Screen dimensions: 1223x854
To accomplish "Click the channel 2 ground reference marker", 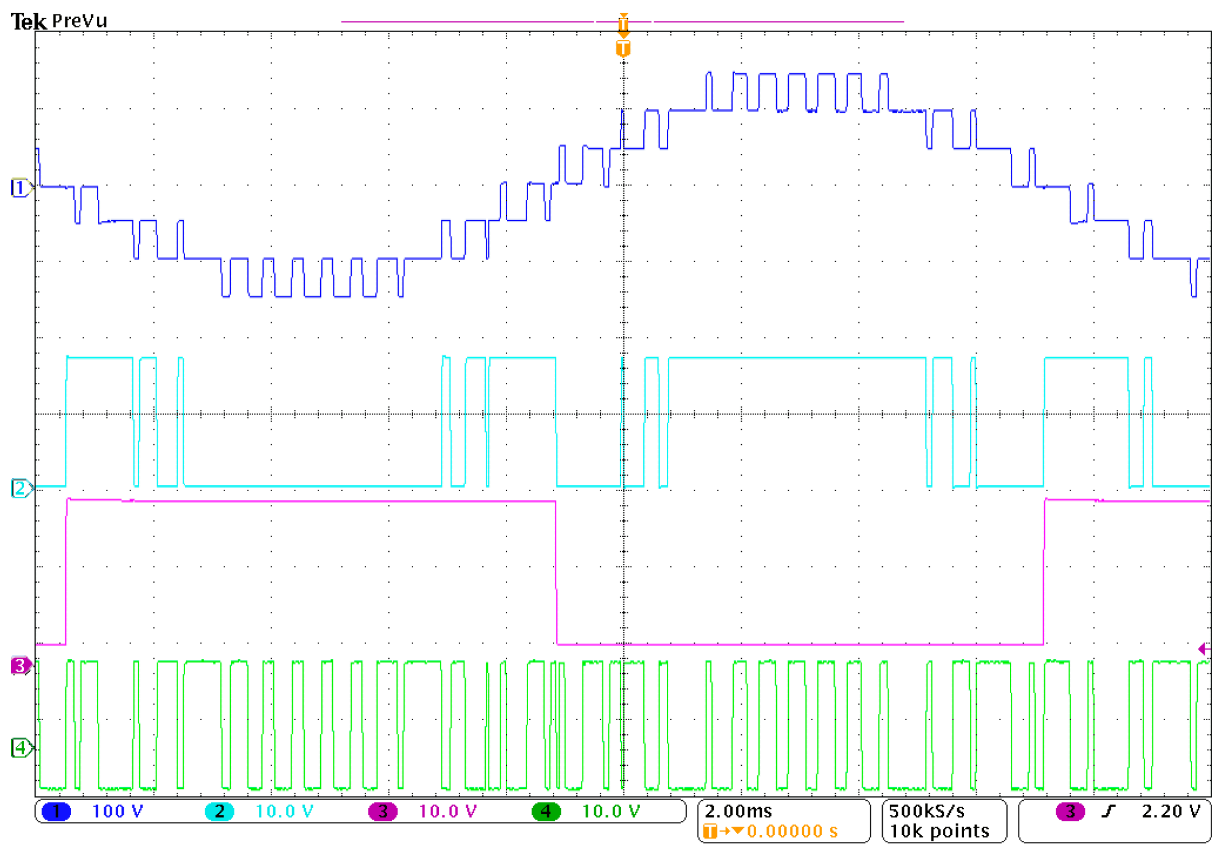I will pyautogui.click(x=22, y=488).
